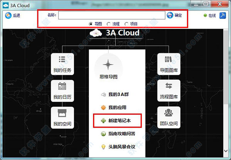This screenshot has width=231, height=160.
Task: Click the 名称 name input field
Action: coord(112,15)
